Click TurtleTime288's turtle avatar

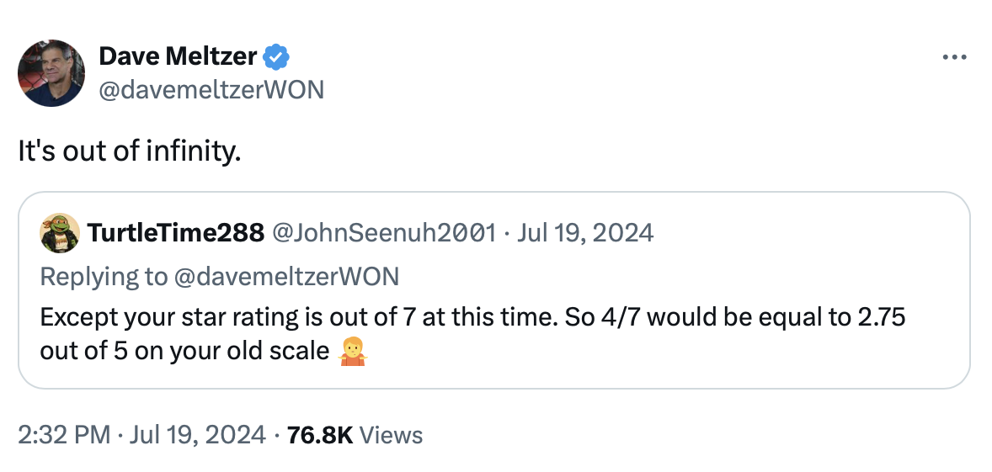coord(61,233)
